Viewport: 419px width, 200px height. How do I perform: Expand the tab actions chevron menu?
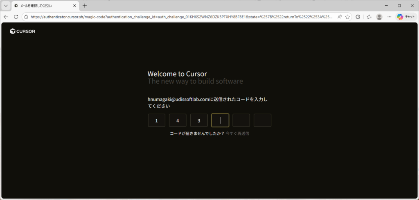click(6, 6)
